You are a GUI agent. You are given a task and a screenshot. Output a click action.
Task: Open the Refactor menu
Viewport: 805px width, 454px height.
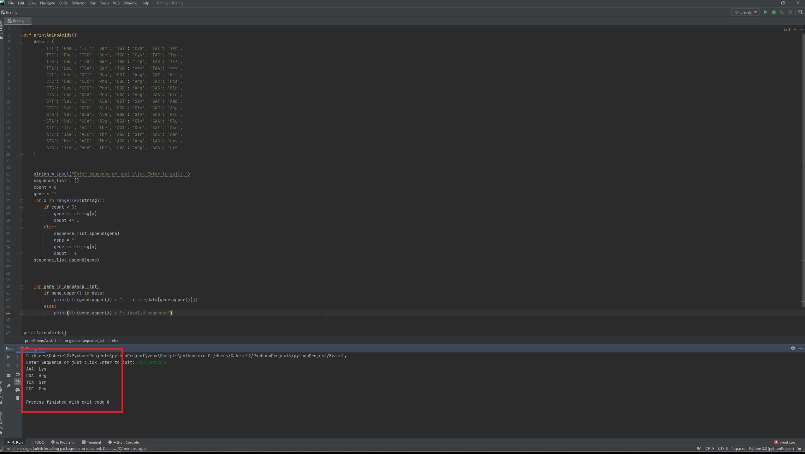(78, 3)
